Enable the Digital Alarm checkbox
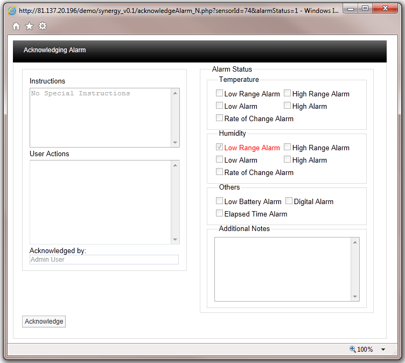The image size is (405, 363). point(289,201)
